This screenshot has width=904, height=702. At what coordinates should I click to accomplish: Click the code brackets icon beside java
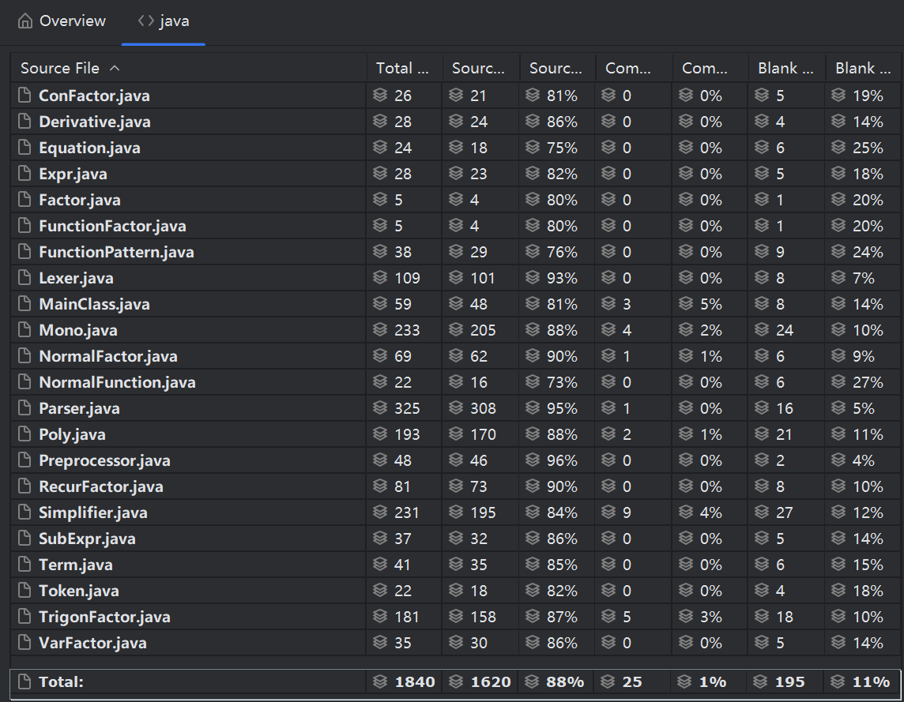[x=145, y=21]
